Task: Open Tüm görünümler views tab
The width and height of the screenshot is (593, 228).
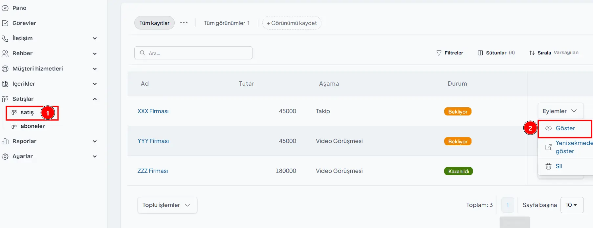Action: tap(227, 23)
